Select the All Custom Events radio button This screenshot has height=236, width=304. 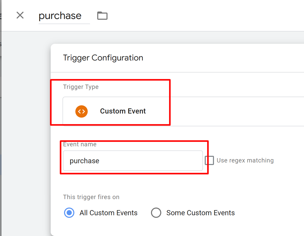(69, 213)
